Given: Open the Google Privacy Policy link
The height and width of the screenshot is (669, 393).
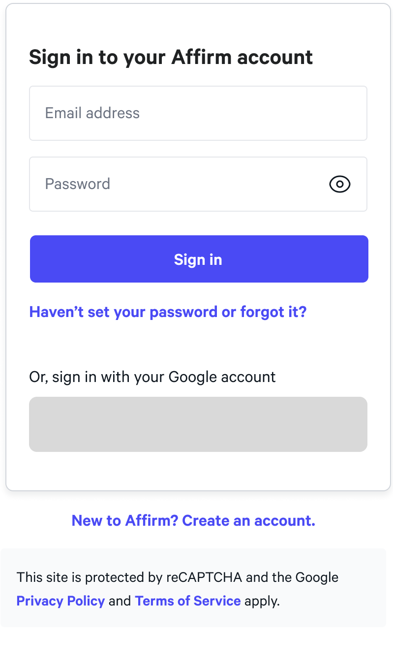Looking at the screenshot, I should (x=60, y=601).
